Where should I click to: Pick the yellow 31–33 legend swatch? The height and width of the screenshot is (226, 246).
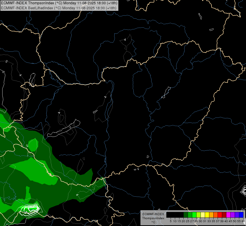click(x=207, y=215)
